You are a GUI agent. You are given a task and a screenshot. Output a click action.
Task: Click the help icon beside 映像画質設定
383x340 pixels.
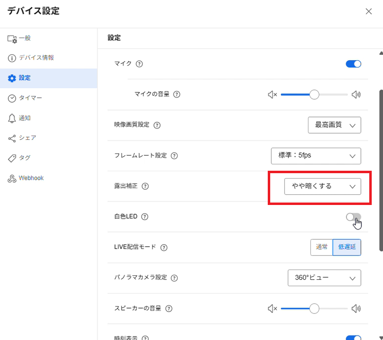(x=157, y=125)
